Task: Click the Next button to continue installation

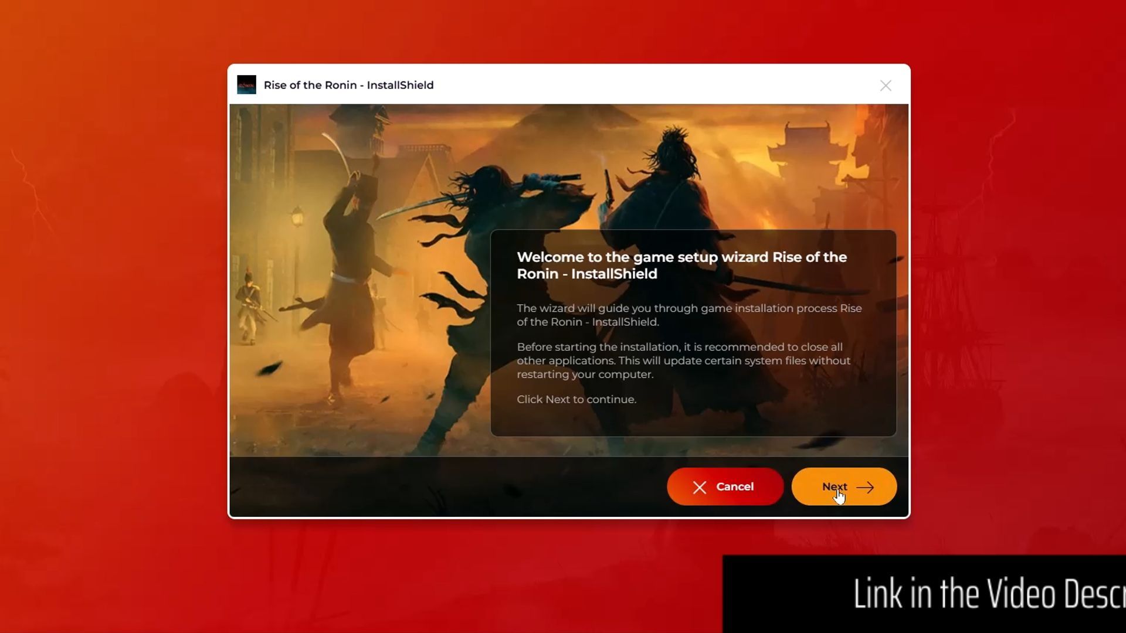Action: pos(844,486)
